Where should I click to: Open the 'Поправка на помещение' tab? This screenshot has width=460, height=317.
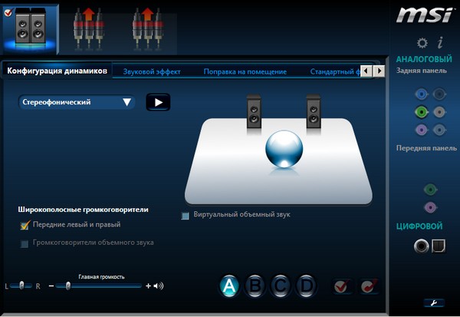pyautogui.click(x=245, y=71)
